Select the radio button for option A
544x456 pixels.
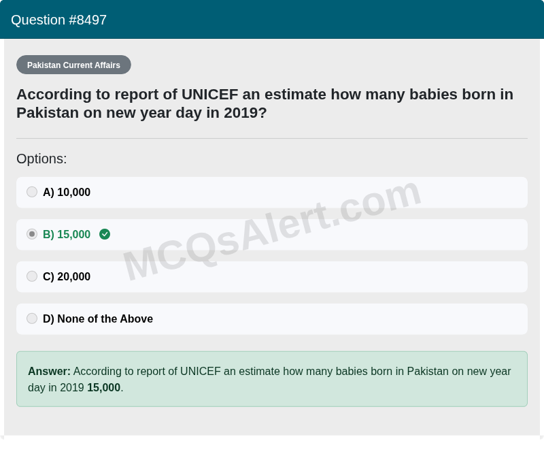32,192
